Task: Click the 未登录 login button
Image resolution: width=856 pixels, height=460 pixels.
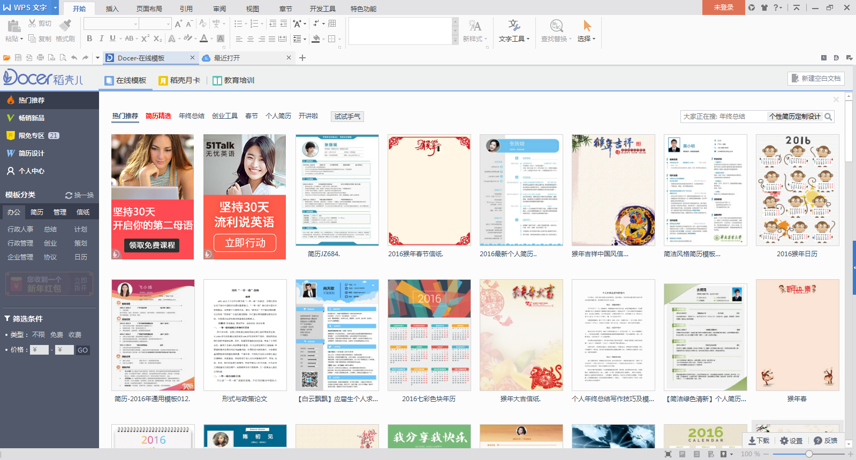Action: tap(723, 7)
